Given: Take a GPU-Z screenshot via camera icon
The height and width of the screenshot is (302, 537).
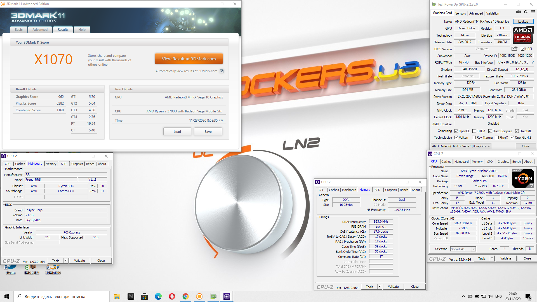Looking at the screenshot, I should point(518,12).
